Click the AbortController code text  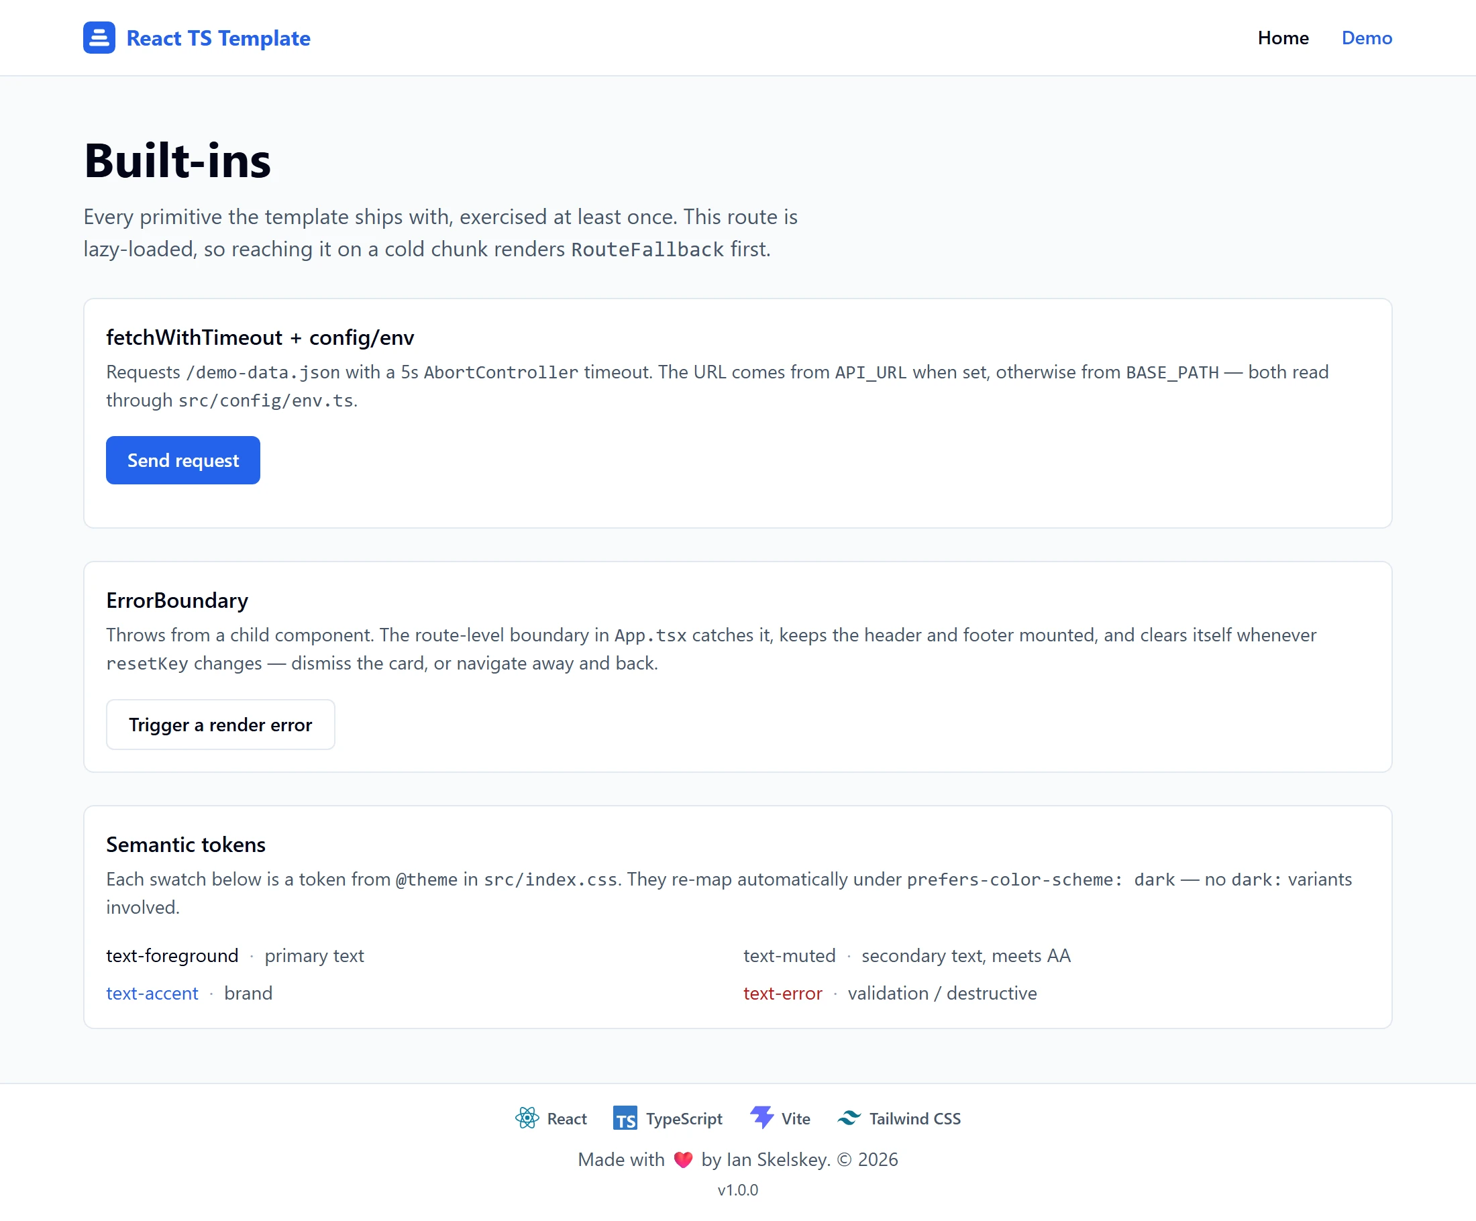point(501,372)
